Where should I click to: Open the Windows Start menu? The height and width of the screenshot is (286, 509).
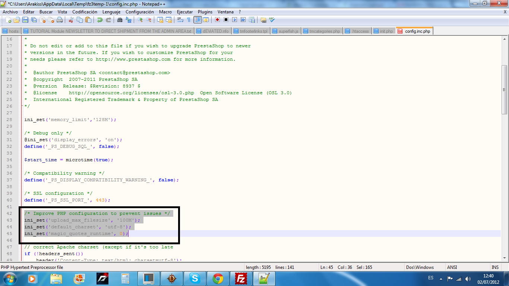(x=10, y=279)
